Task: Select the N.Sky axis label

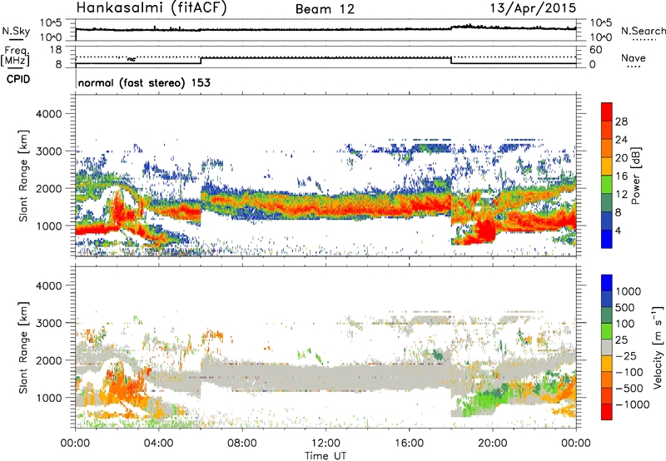Action: (x=16, y=31)
